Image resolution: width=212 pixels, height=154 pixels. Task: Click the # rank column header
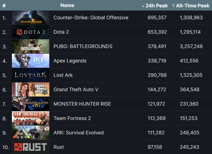point(4,6)
